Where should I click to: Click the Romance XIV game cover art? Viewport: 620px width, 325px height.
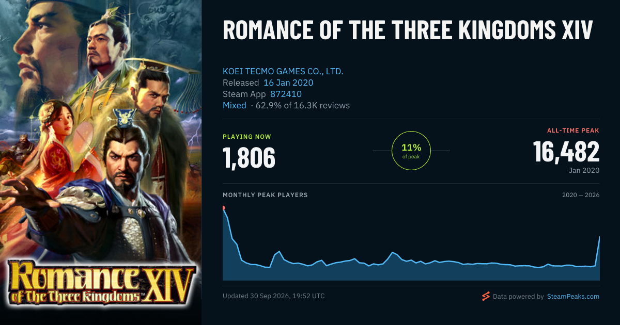click(x=101, y=163)
